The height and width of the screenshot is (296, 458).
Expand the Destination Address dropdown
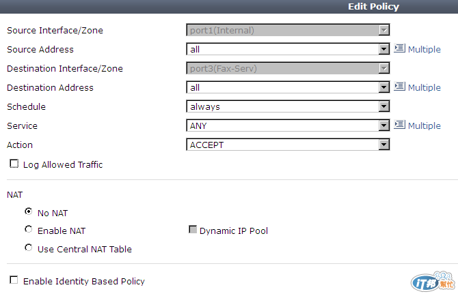point(384,87)
